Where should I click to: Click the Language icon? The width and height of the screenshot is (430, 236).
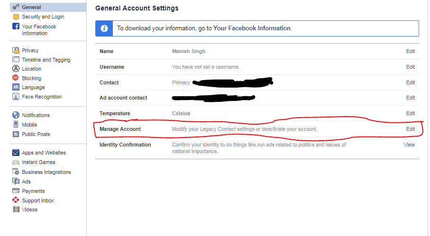pos(16,87)
